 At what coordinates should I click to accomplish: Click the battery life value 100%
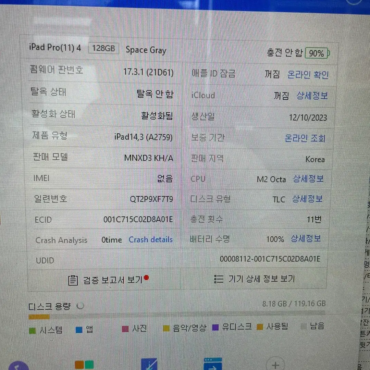tap(275, 239)
